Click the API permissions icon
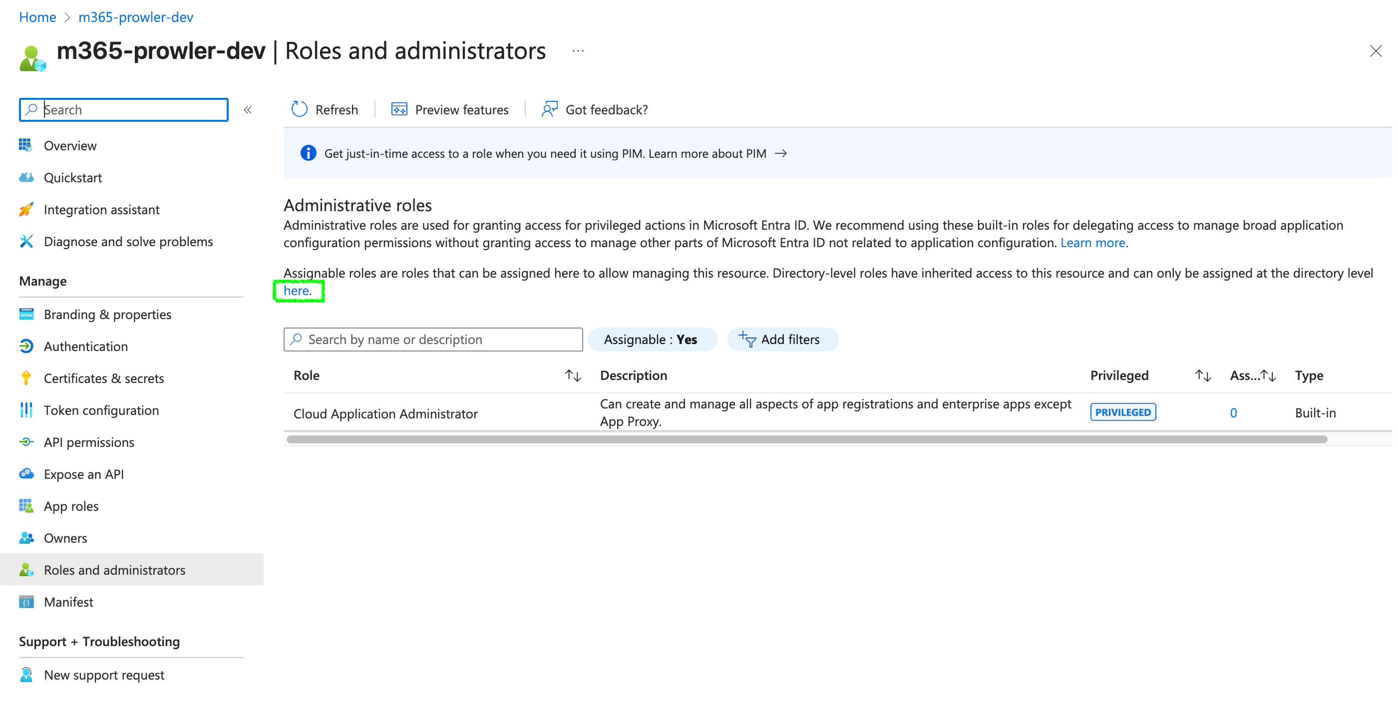 pyautogui.click(x=26, y=442)
